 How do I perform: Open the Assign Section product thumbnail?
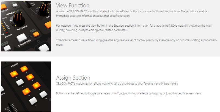point(26,86)
